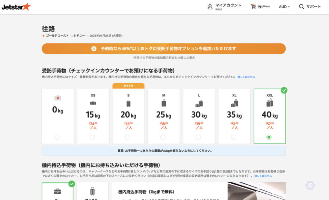
Task: Click the cabin overhead locker photo
Action: (x=257, y=192)
